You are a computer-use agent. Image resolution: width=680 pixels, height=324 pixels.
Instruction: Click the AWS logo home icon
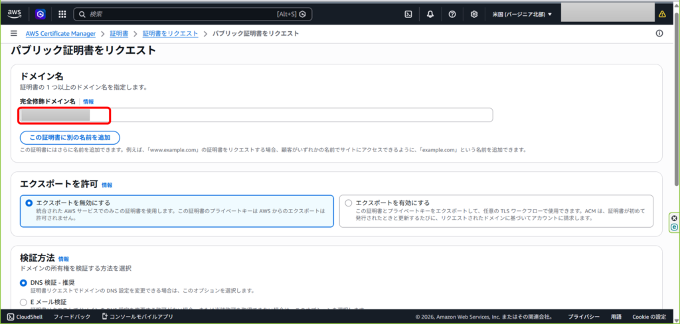point(15,13)
